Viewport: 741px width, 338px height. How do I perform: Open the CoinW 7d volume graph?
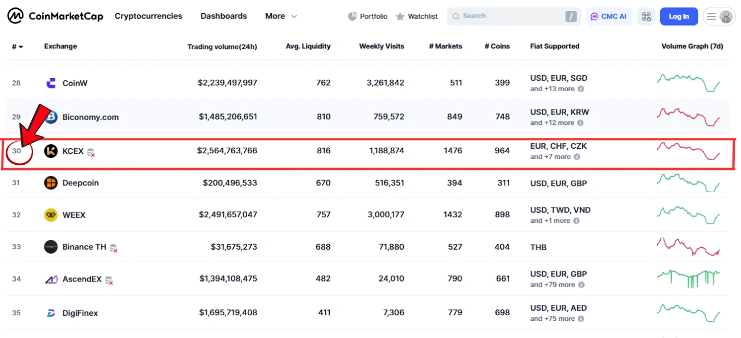(x=688, y=83)
